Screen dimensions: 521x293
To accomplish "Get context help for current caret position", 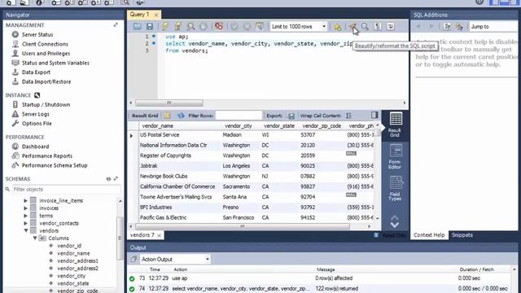I will pos(447,26).
